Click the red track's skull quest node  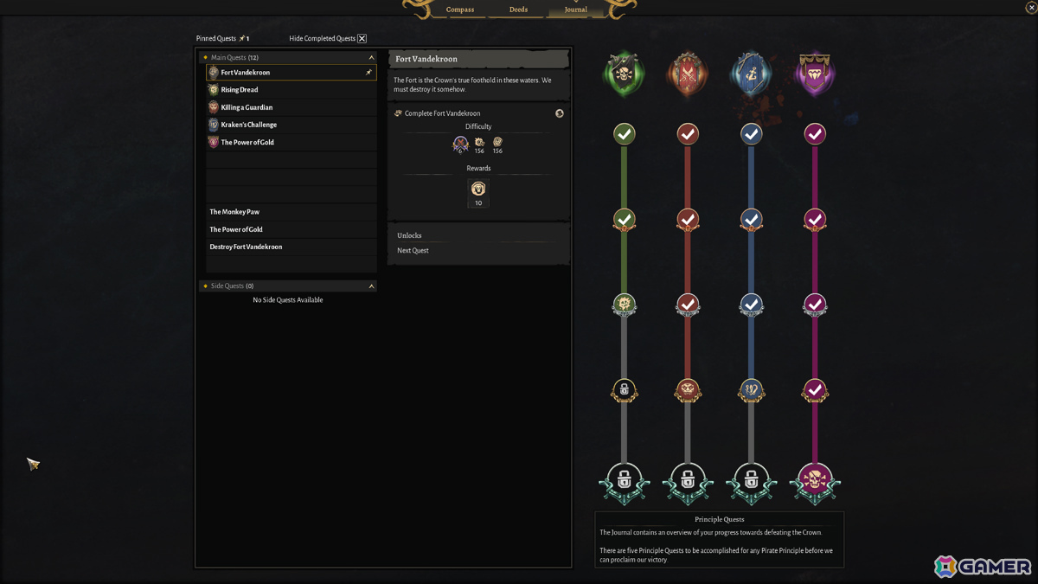pos(688,390)
